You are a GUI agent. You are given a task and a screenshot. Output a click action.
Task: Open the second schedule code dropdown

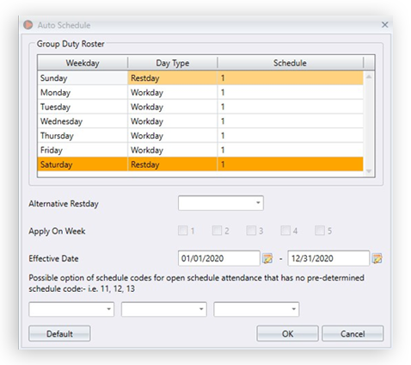pyautogui.click(x=164, y=309)
